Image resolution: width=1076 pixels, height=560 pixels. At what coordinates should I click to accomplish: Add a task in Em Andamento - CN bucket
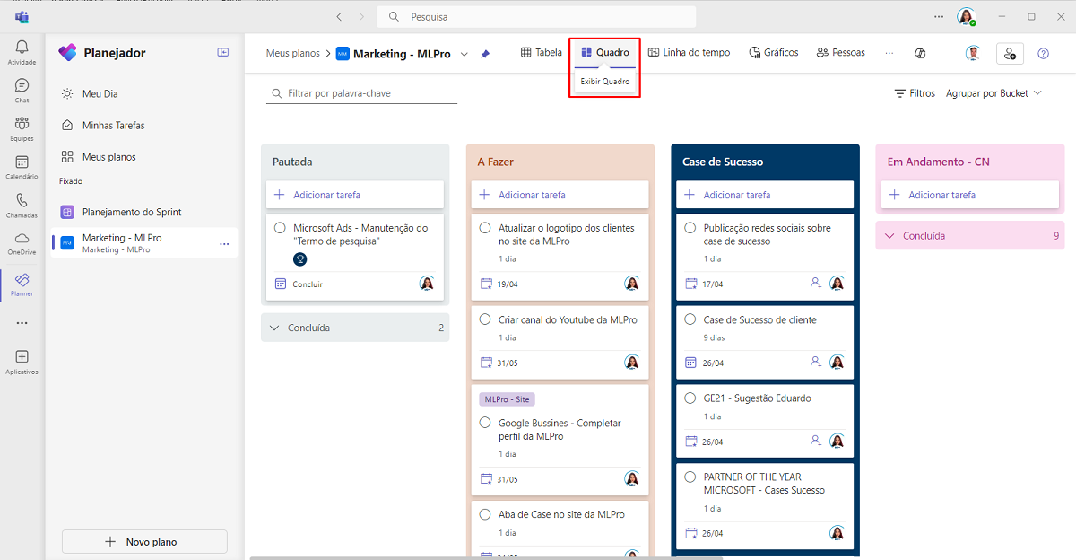coord(970,195)
